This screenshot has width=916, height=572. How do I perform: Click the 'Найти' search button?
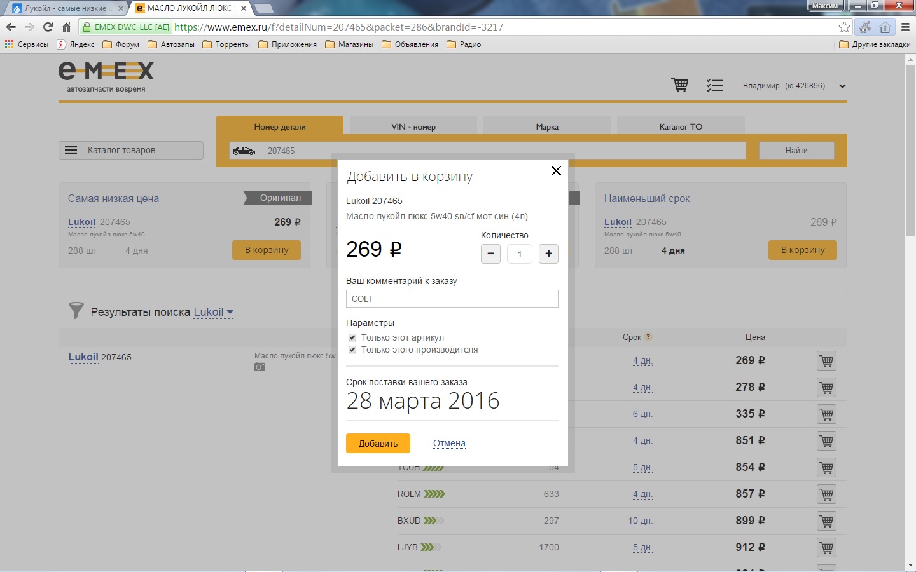796,151
